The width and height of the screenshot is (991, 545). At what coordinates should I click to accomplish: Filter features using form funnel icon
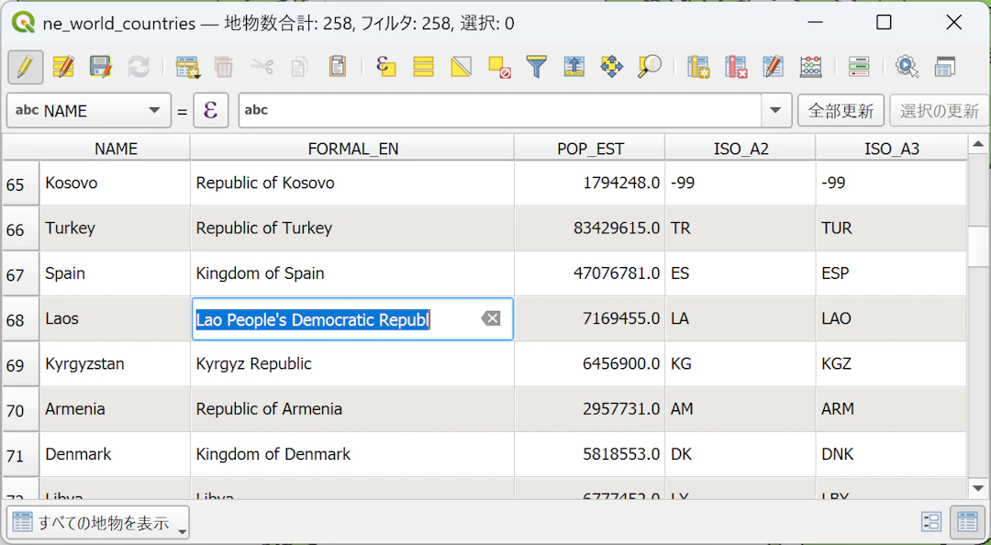(536, 66)
